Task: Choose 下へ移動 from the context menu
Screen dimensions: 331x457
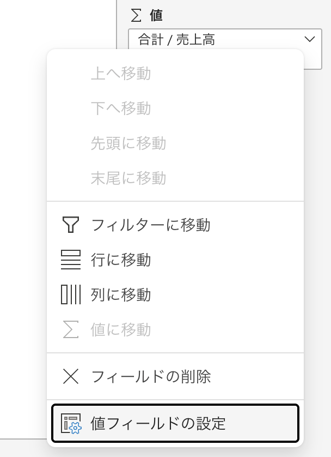Action: coord(121,109)
